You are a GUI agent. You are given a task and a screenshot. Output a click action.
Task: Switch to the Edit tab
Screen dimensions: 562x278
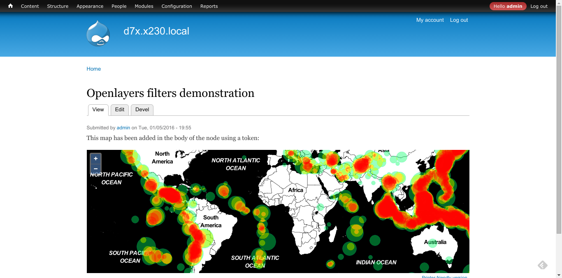[119, 110]
